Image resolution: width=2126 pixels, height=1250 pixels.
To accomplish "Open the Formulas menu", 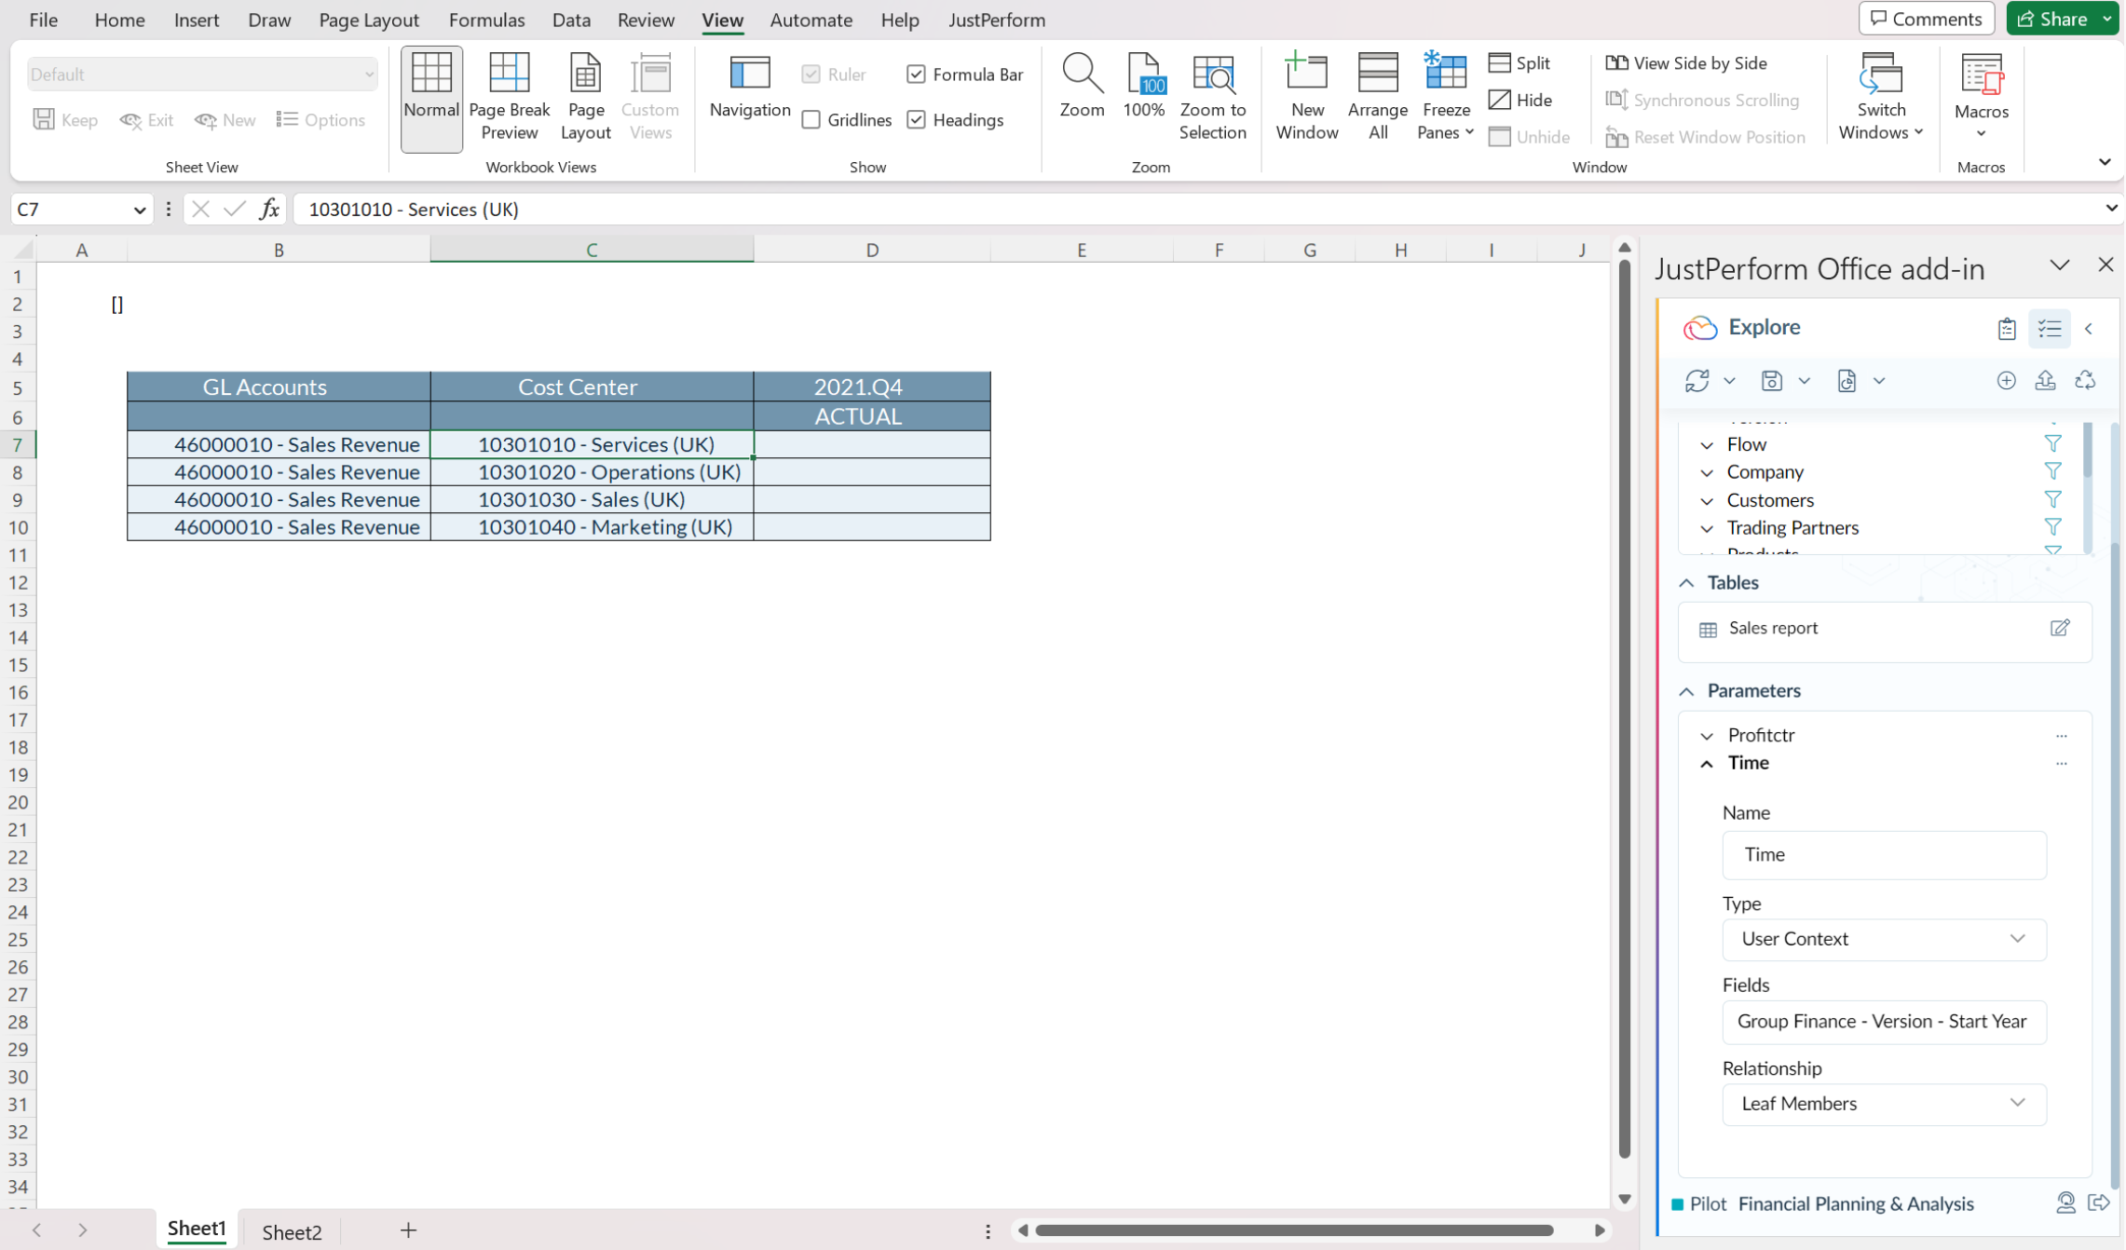I will click(x=486, y=20).
